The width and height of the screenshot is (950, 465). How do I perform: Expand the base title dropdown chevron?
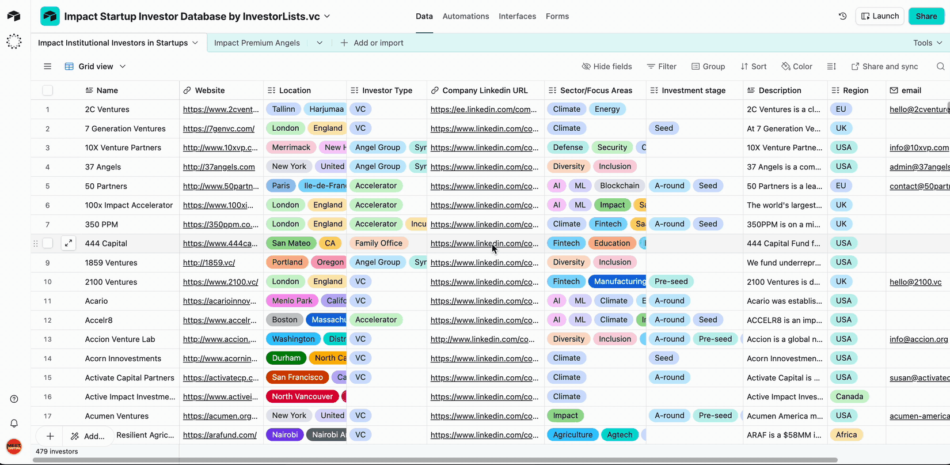tap(327, 16)
